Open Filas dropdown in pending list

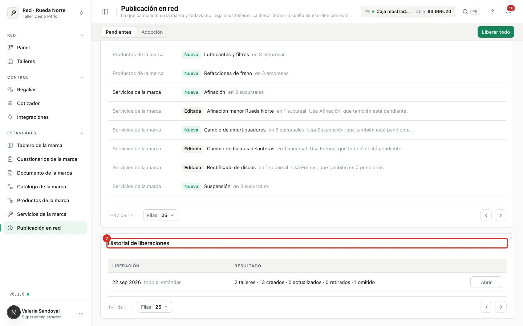pos(161,215)
